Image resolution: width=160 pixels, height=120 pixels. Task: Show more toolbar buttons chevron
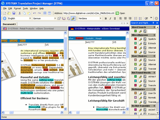point(151,18)
